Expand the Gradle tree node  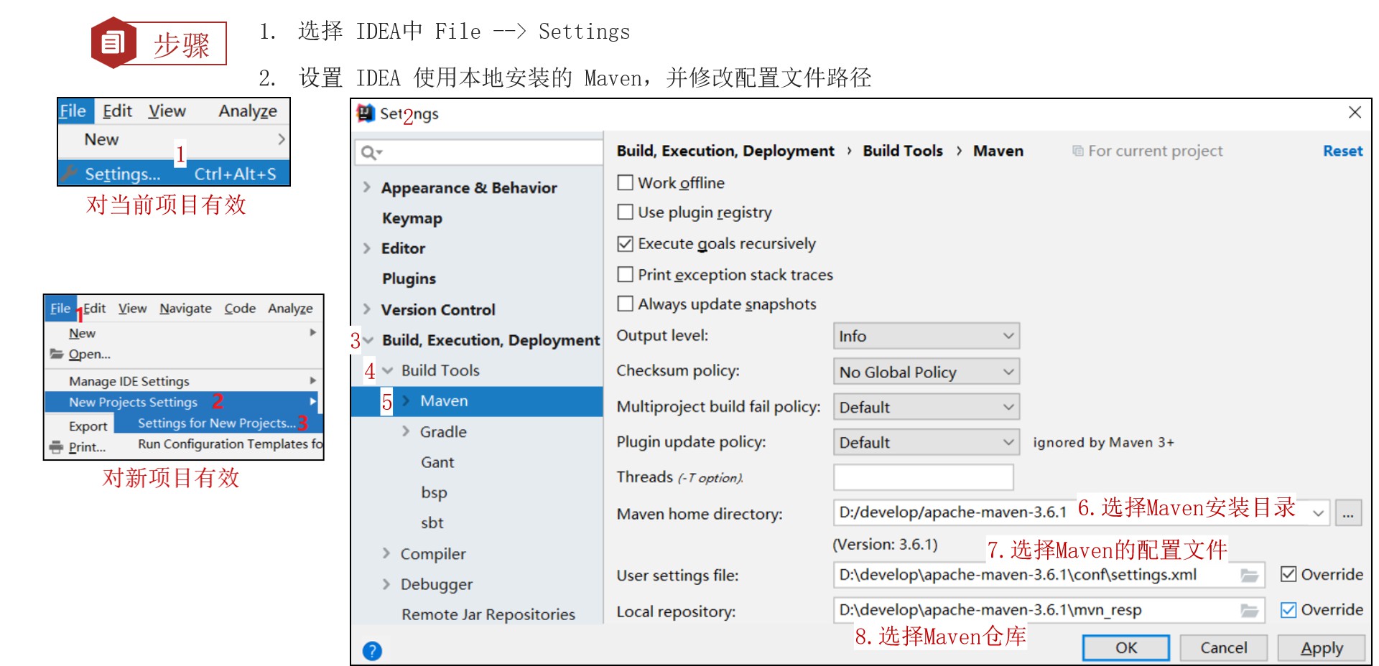(407, 431)
